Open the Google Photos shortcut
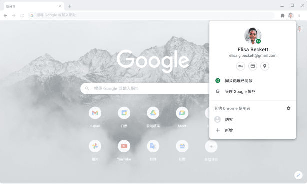 pos(95,146)
